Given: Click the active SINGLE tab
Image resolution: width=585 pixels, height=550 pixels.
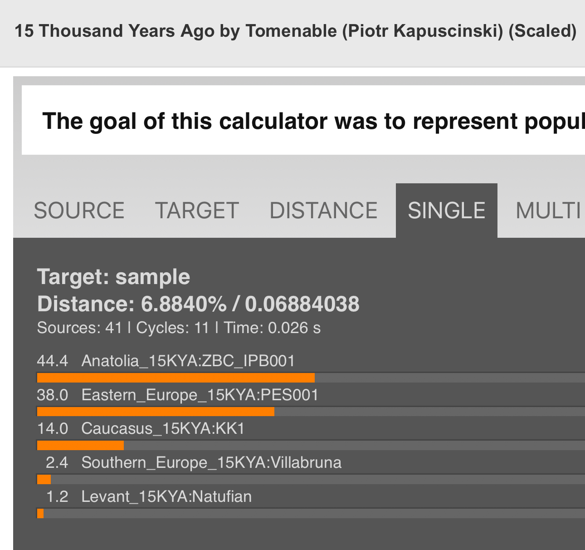Looking at the screenshot, I should tap(447, 211).
